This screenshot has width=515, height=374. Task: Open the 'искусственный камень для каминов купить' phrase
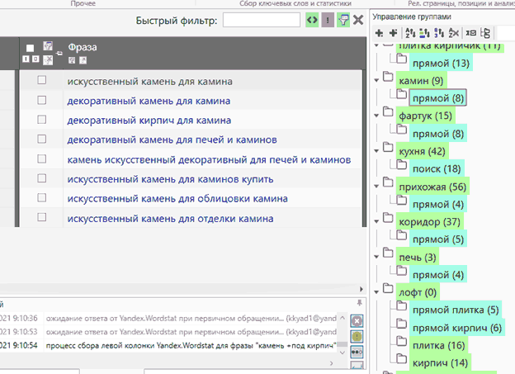pyautogui.click(x=170, y=179)
